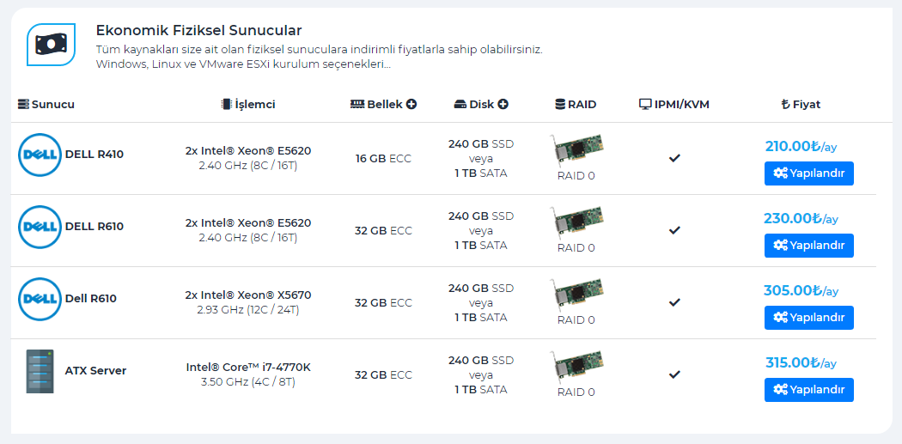Viewport: 902px width, 444px height.
Task: Click the Ekonomik Fiziksel Sunucular heading
Action: click(x=199, y=30)
